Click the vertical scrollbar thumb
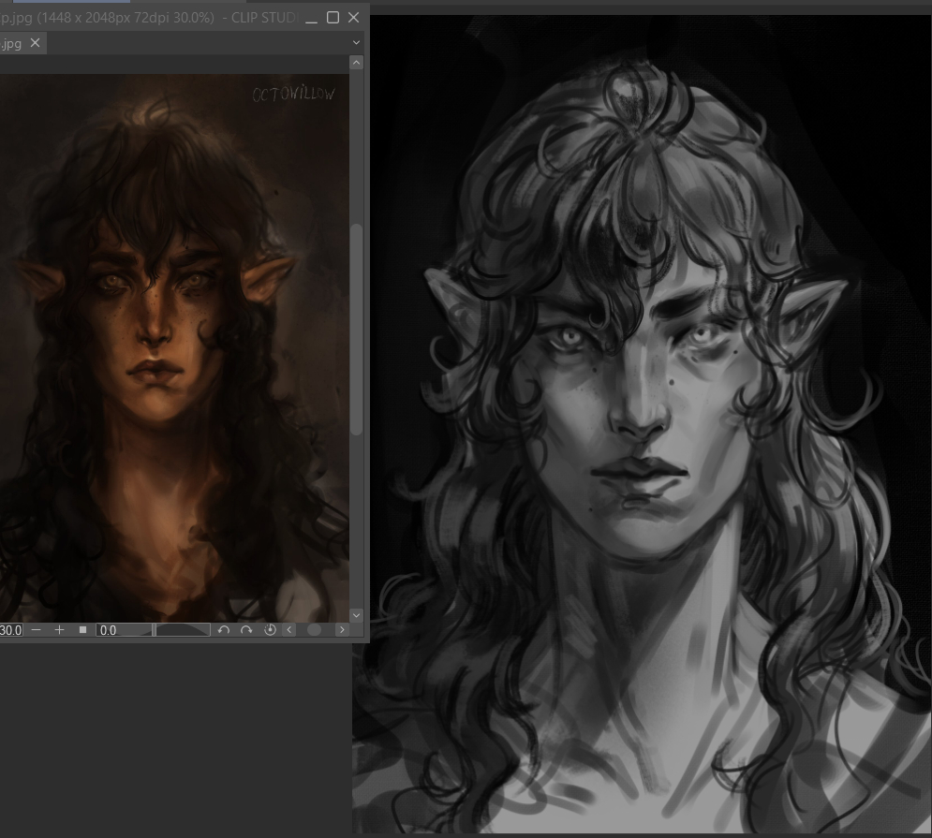Viewport: 932px width, 838px height. pyautogui.click(x=356, y=328)
